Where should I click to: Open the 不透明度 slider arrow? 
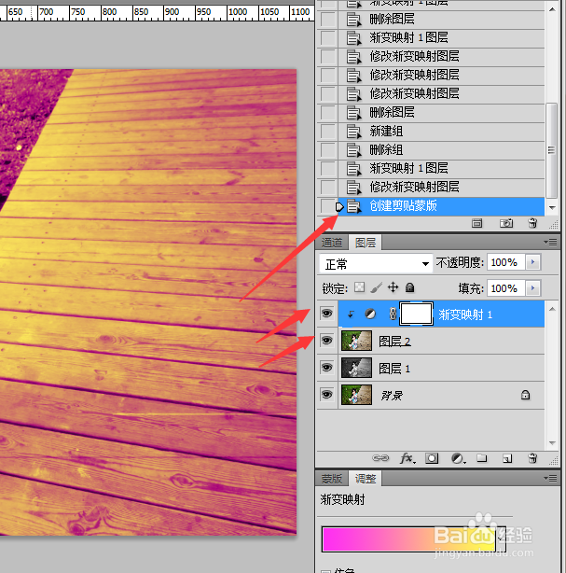(x=533, y=262)
